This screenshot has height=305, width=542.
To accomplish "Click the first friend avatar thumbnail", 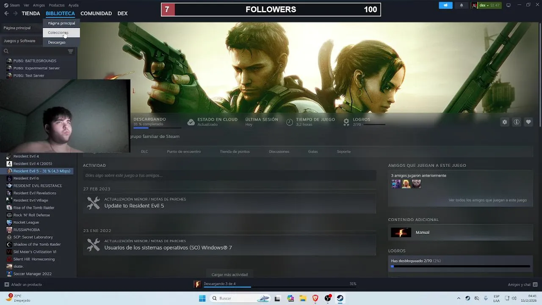I will pos(396,184).
